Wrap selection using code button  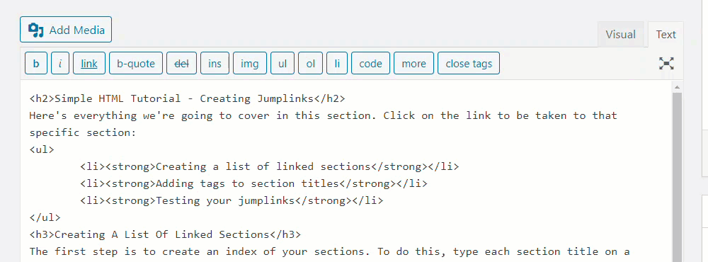(371, 63)
